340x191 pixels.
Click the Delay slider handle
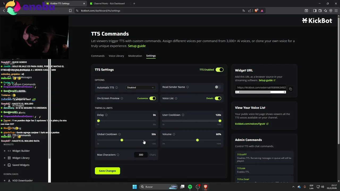pyautogui.click(x=99, y=121)
